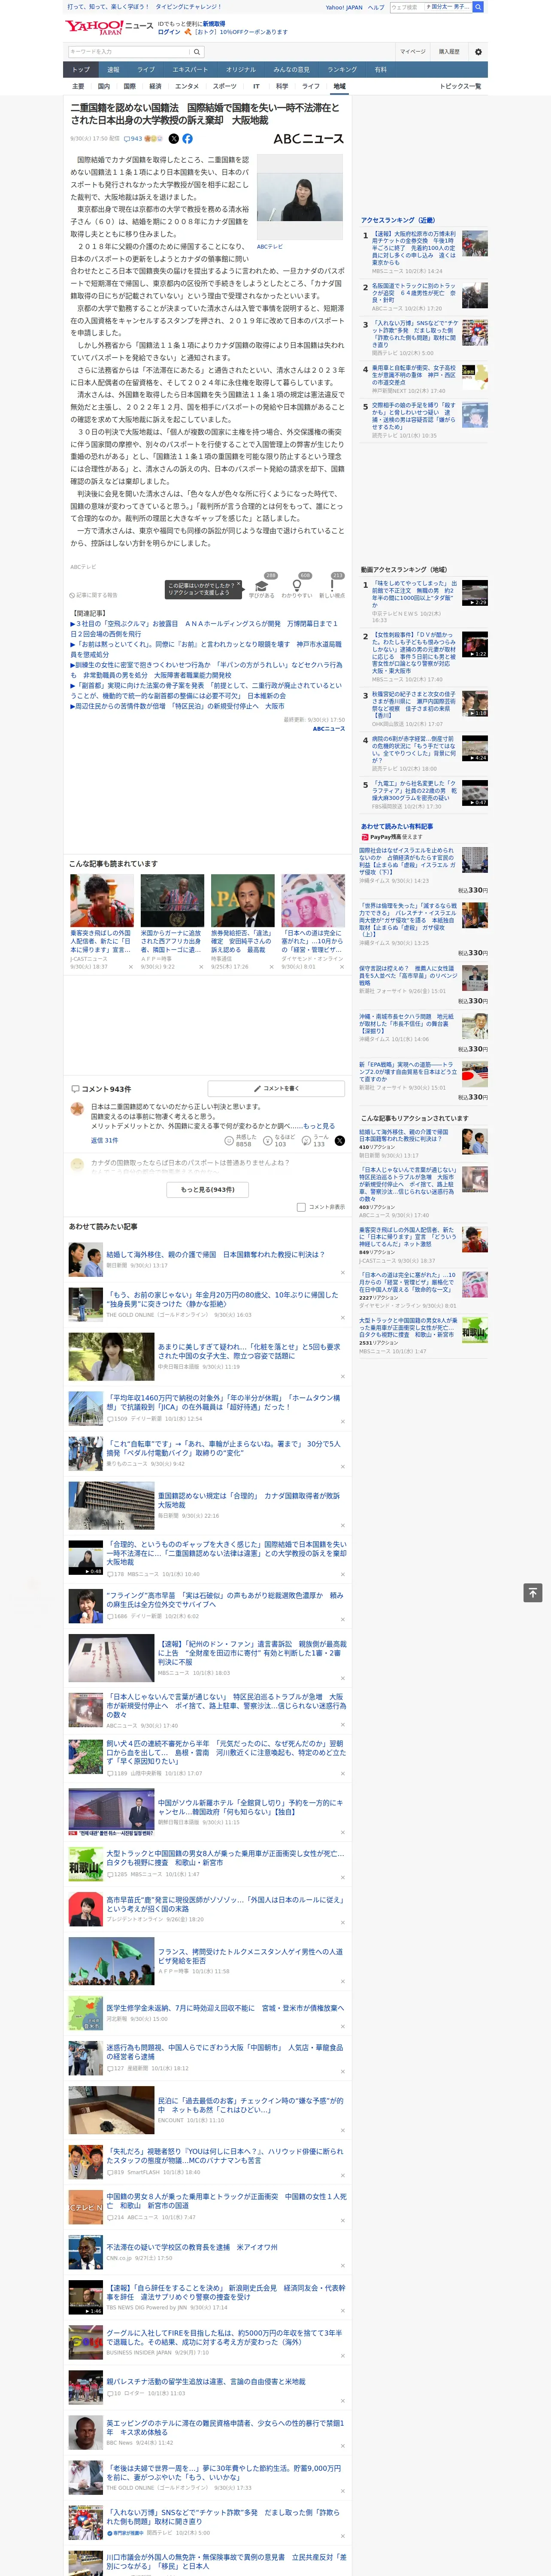This screenshot has width=551, height=2576.
Task: Open the 943 comments count icon
Action: 133,139
